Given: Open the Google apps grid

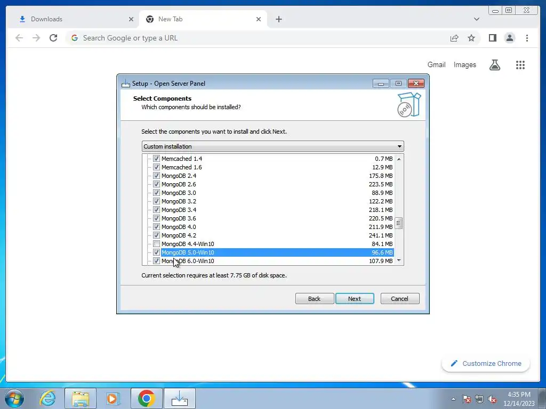Looking at the screenshot, I should click(520, 64).
